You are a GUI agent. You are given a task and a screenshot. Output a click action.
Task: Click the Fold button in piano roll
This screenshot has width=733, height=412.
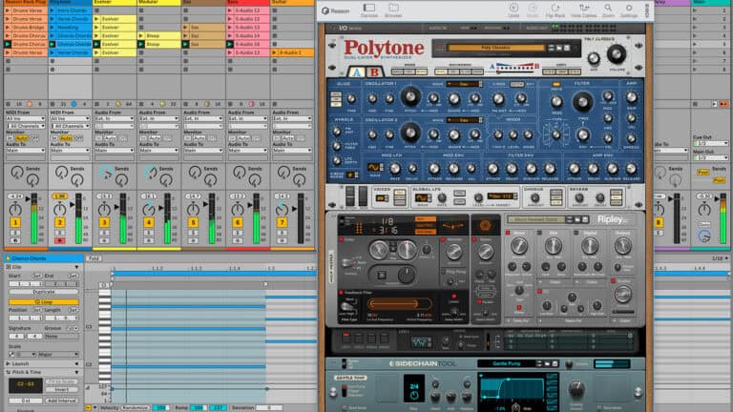coord(94,258)
